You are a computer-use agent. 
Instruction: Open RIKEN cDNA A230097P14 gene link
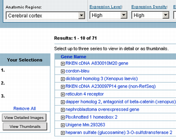point(110,86)
